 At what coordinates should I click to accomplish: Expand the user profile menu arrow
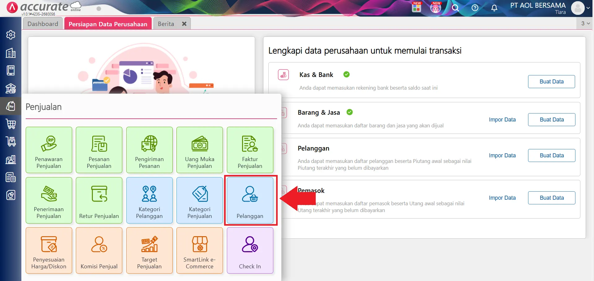[588, 8]
